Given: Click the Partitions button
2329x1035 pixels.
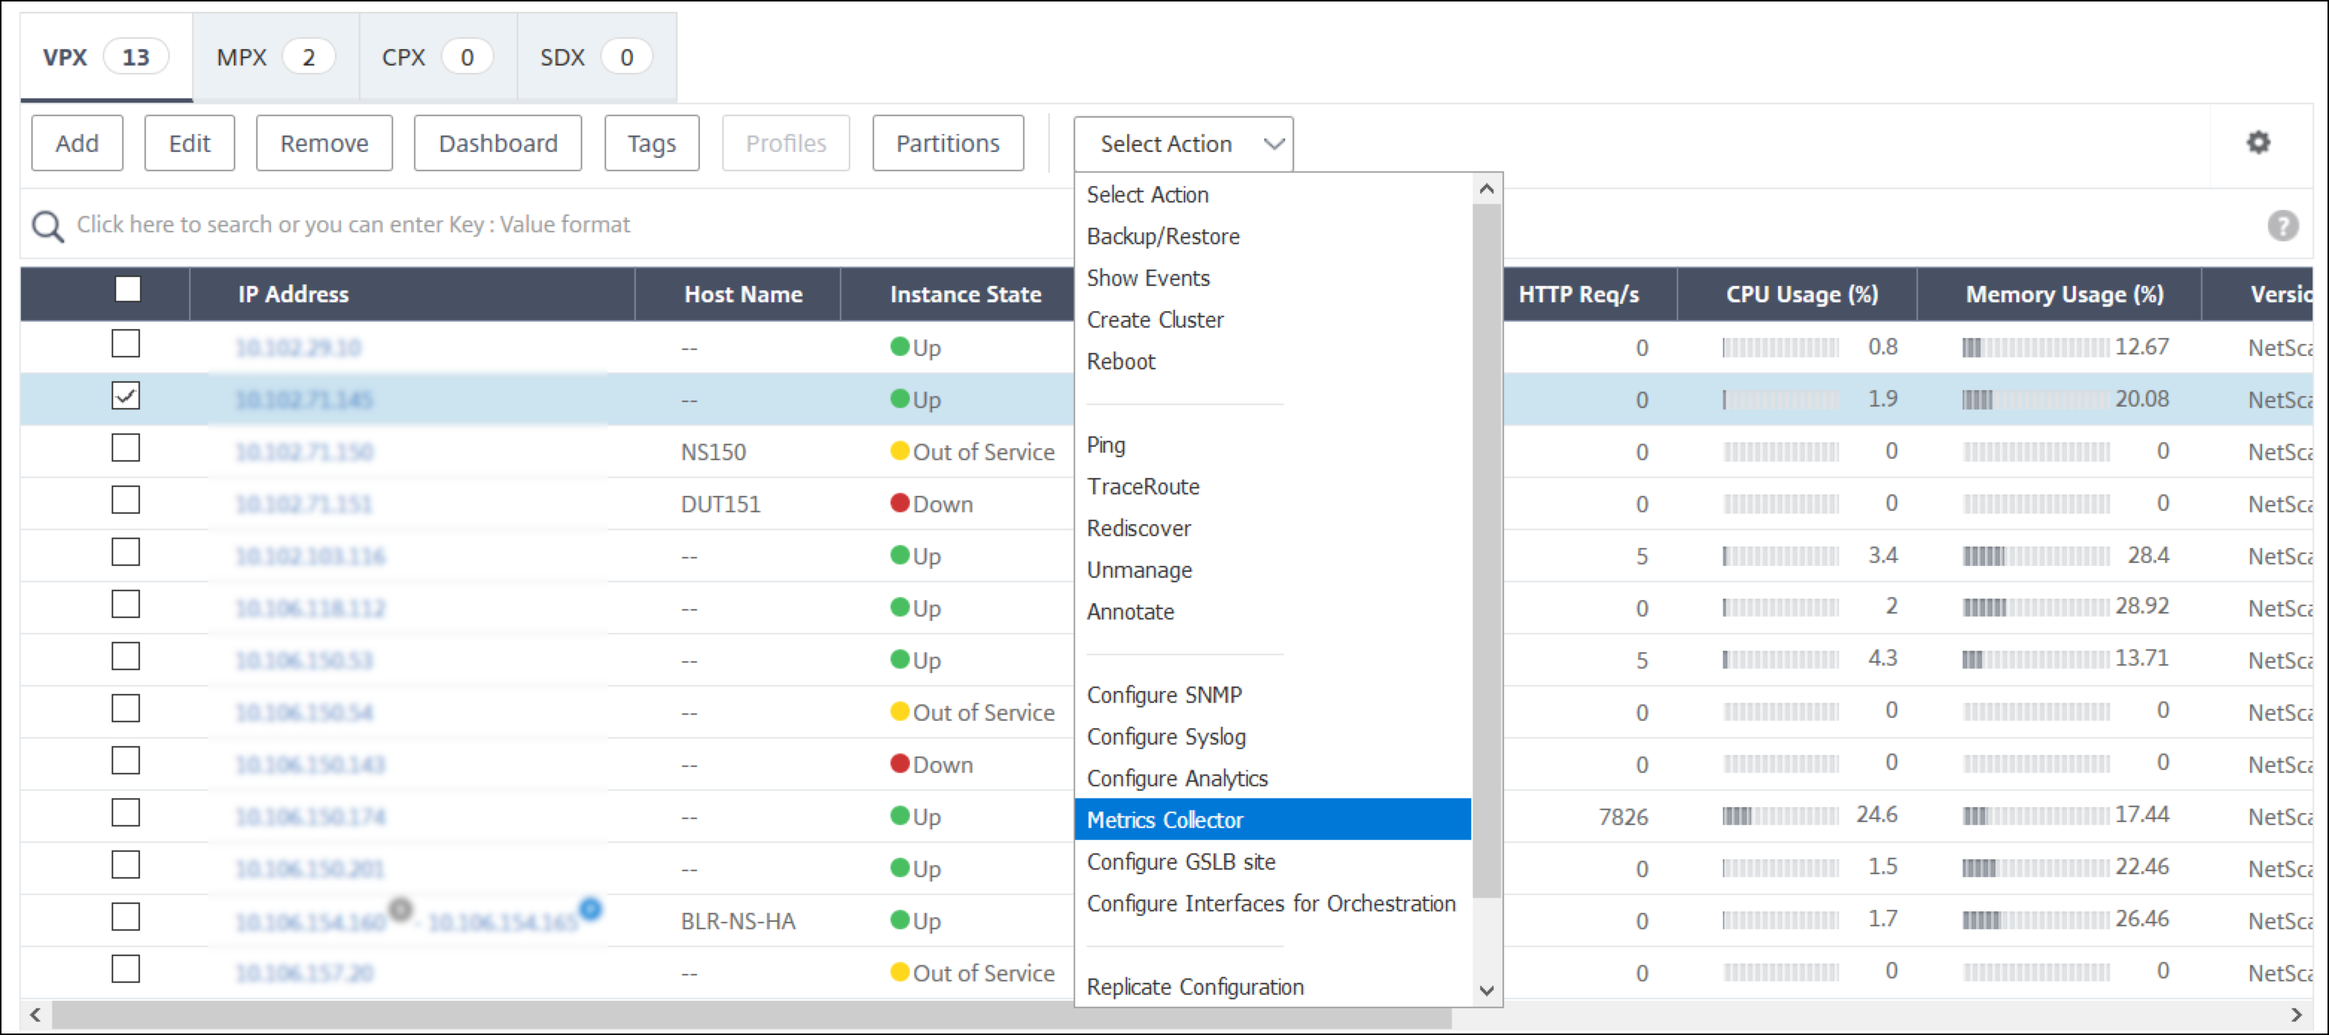Looking at the screenshot, I should 948,143.
